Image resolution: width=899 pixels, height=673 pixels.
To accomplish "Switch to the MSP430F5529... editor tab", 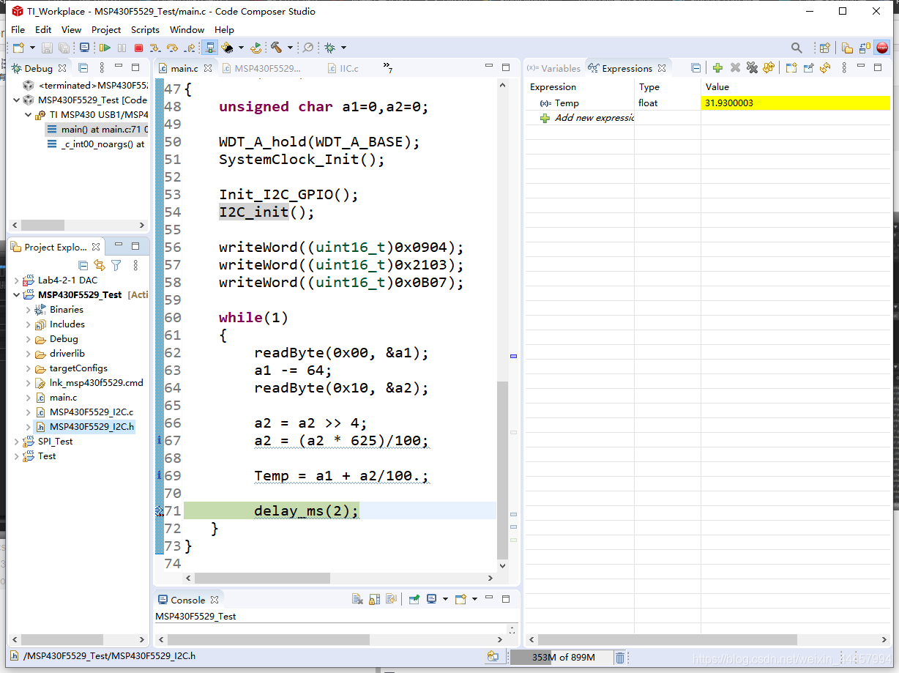I will click(261, 68).
